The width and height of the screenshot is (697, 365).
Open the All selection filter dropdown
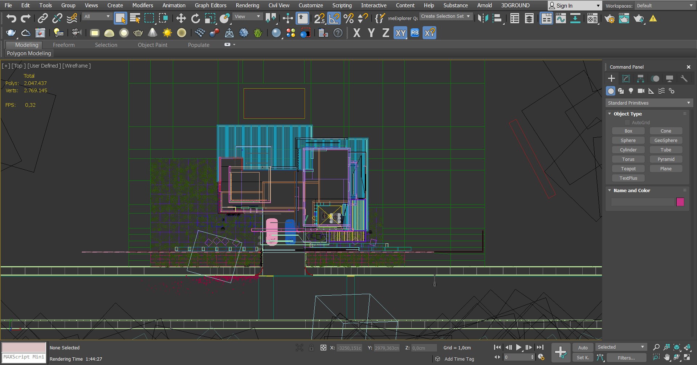point(97,17)
